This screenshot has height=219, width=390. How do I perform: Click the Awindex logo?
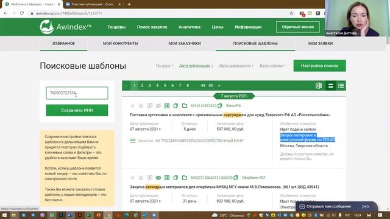point(65,27)
